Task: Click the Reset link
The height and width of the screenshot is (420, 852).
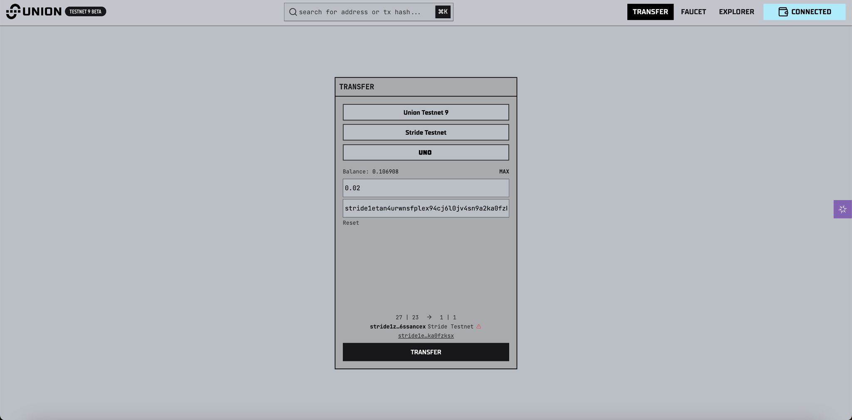Action: click(x=351, y=223)
